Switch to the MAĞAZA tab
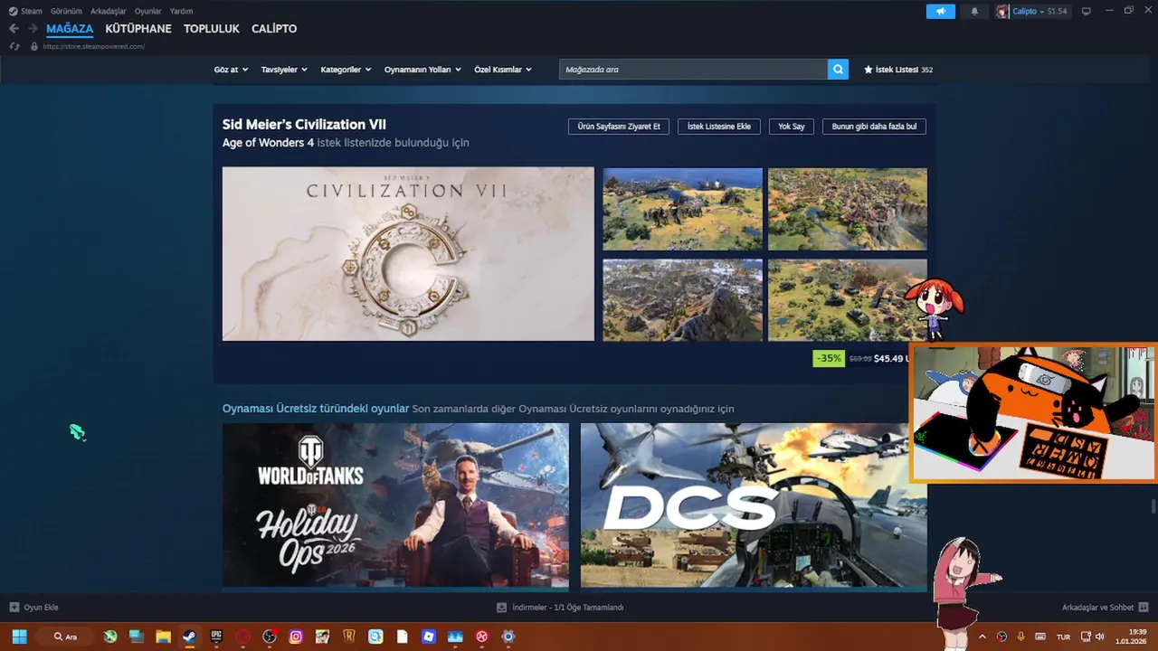 (70, 29)
